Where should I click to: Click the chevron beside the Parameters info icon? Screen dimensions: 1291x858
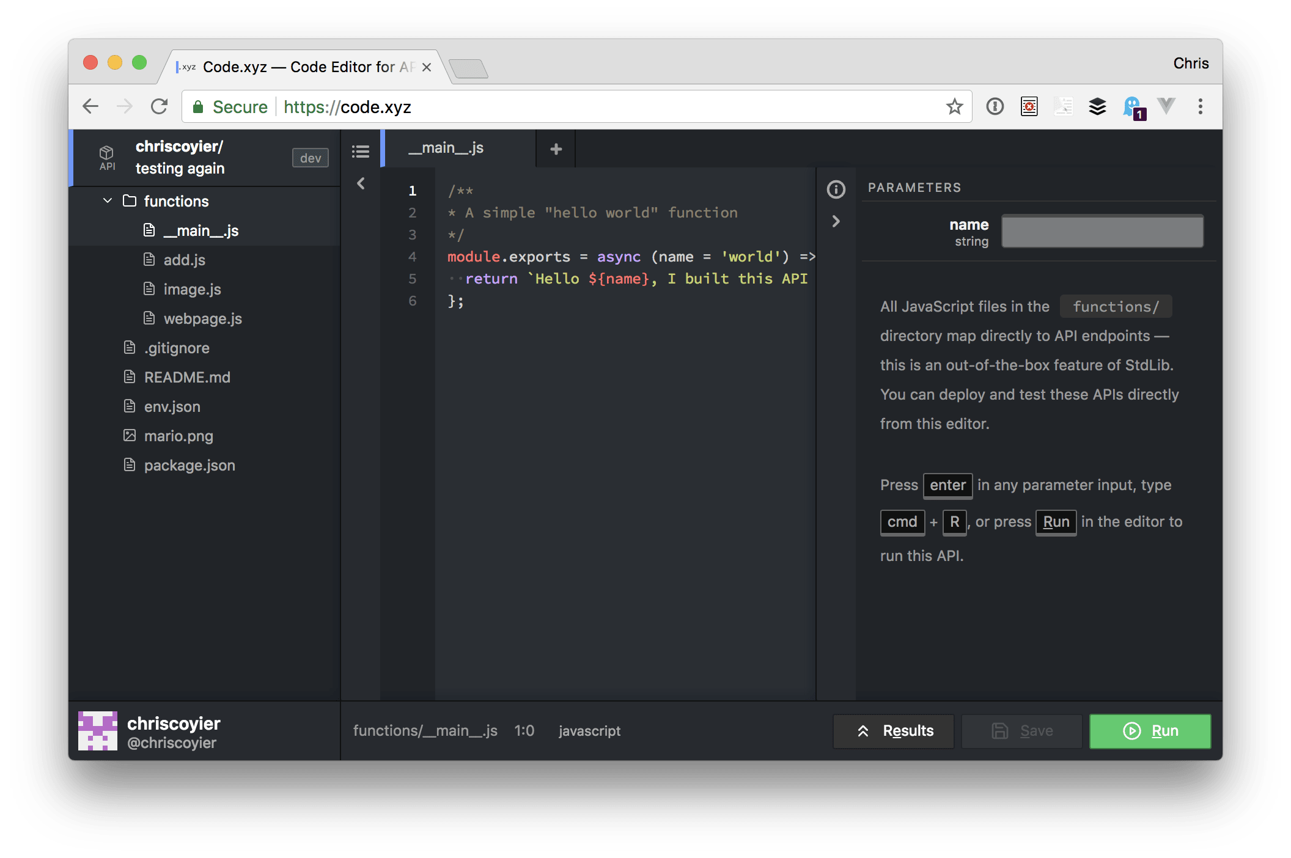(x=836, y=221)
